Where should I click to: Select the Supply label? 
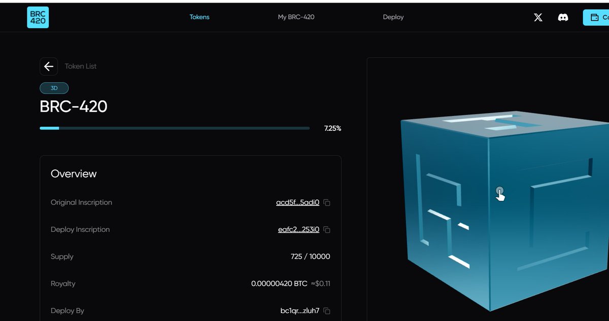click(x=62, y=257)
